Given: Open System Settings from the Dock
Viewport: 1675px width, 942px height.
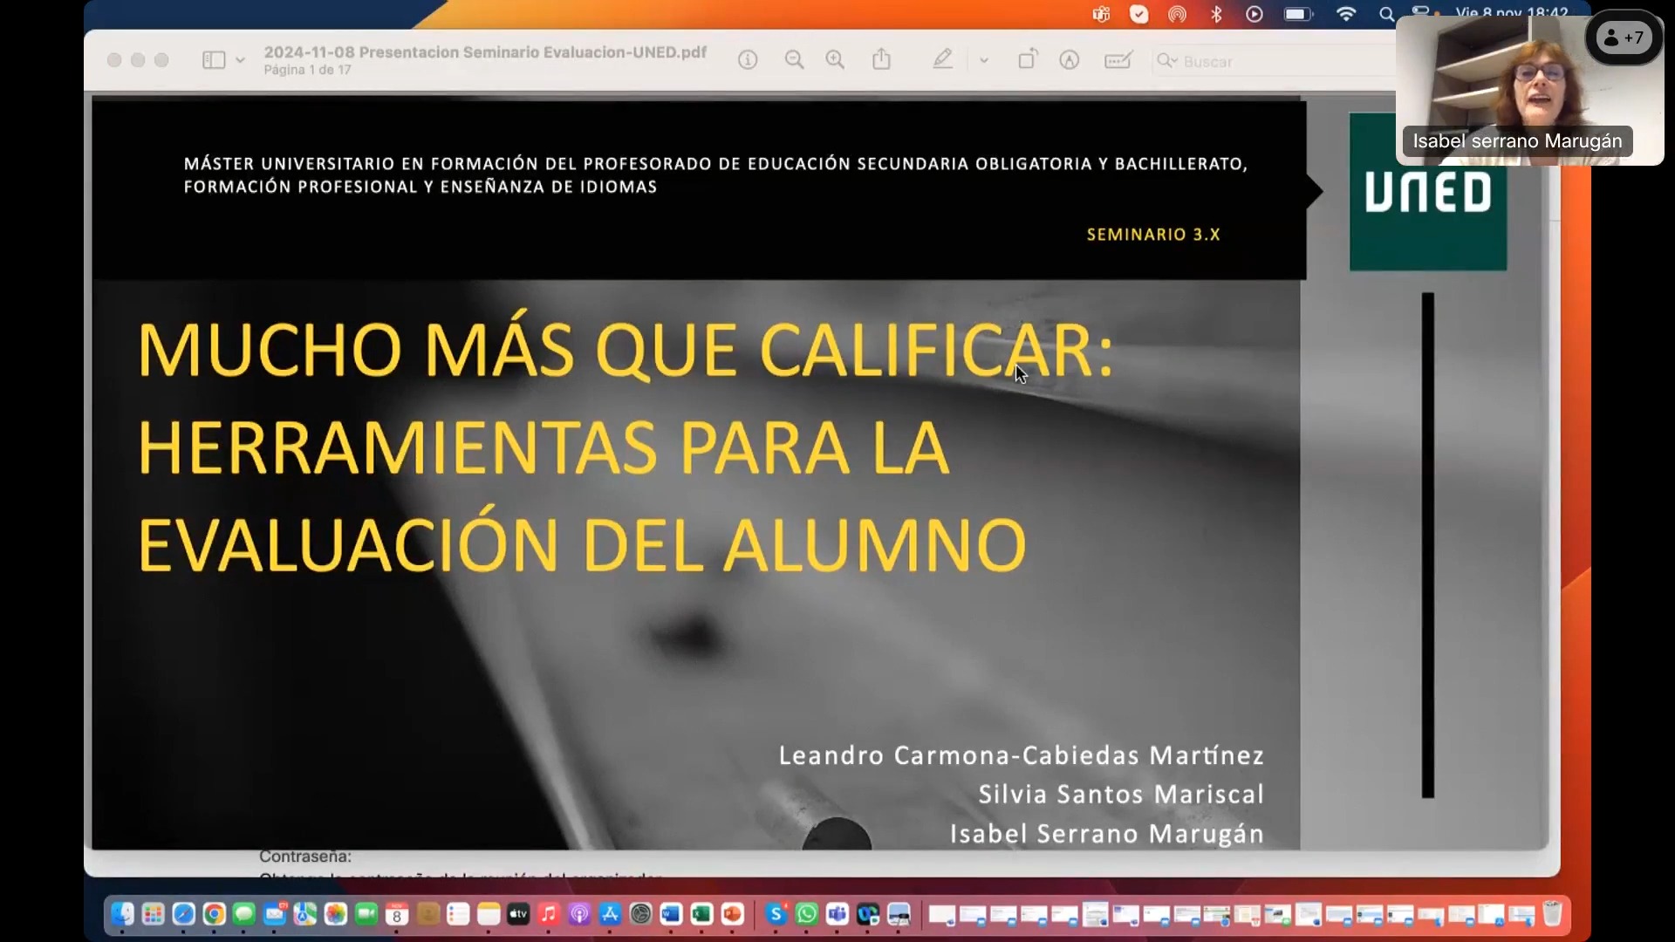Looking at the screenshot, I should pos(640,913).
